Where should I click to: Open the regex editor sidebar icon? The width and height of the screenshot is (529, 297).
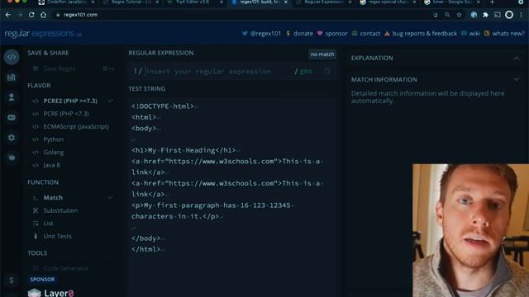click(x=12, y=57)
